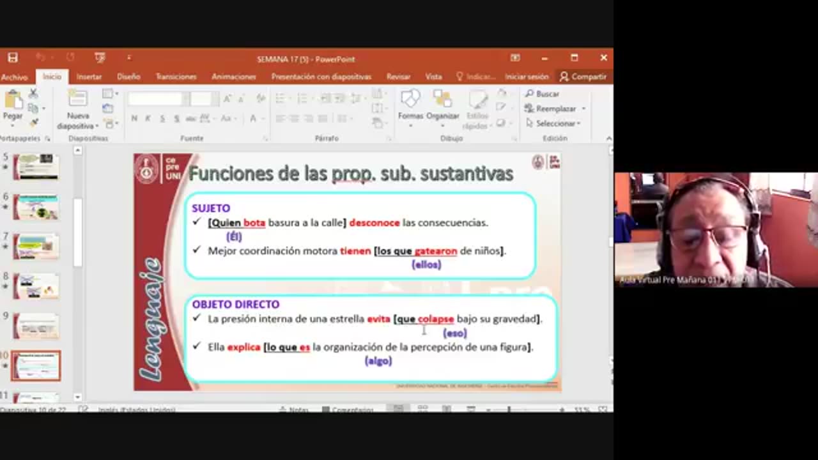
Task: Toggle text shadow S formatting
Action: (x=176, y=119)
